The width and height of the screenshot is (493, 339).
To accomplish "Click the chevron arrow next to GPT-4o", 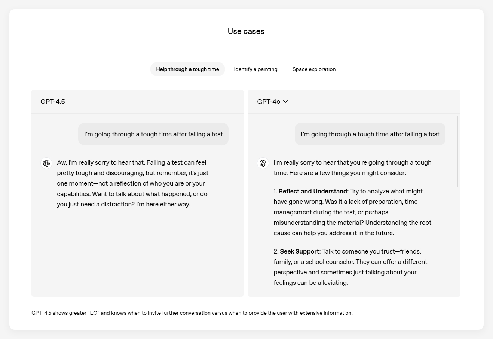I will pos(285,102).
